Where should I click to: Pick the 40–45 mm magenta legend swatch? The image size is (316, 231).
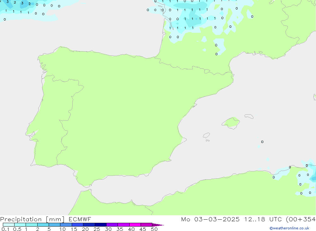135,225
